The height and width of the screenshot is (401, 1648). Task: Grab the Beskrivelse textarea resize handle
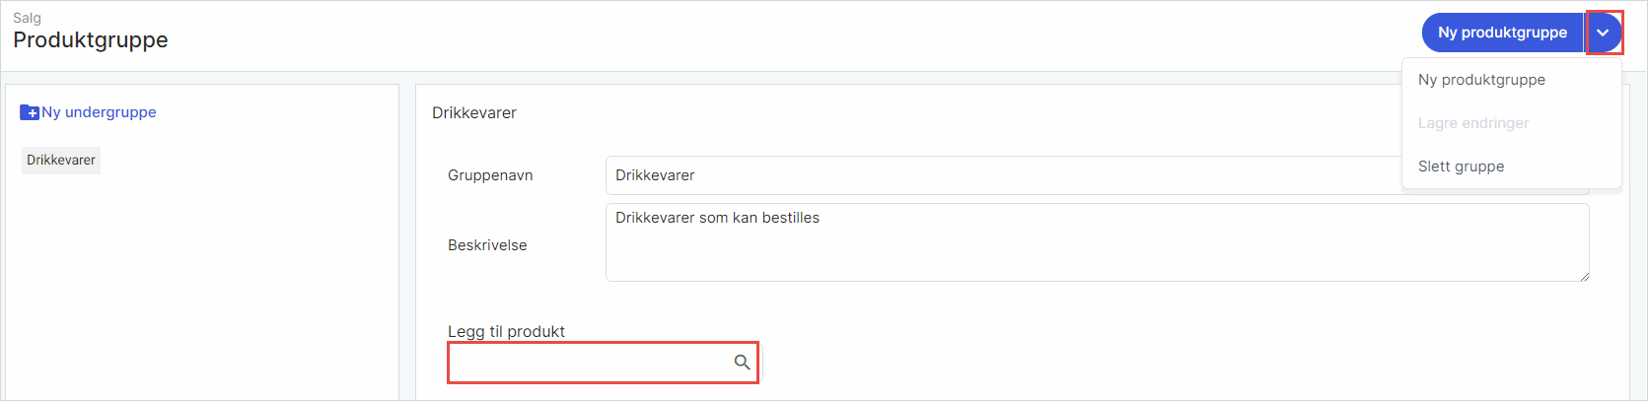pyautogui.click(x=1584, y=277)
